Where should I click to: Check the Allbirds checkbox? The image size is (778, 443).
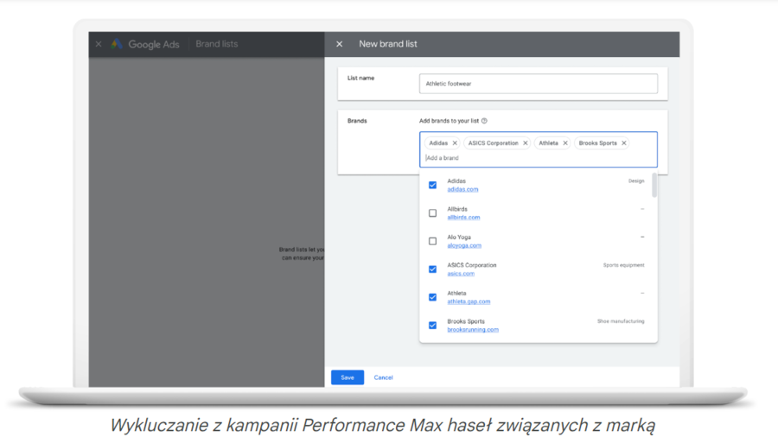(x=433, y=213)
